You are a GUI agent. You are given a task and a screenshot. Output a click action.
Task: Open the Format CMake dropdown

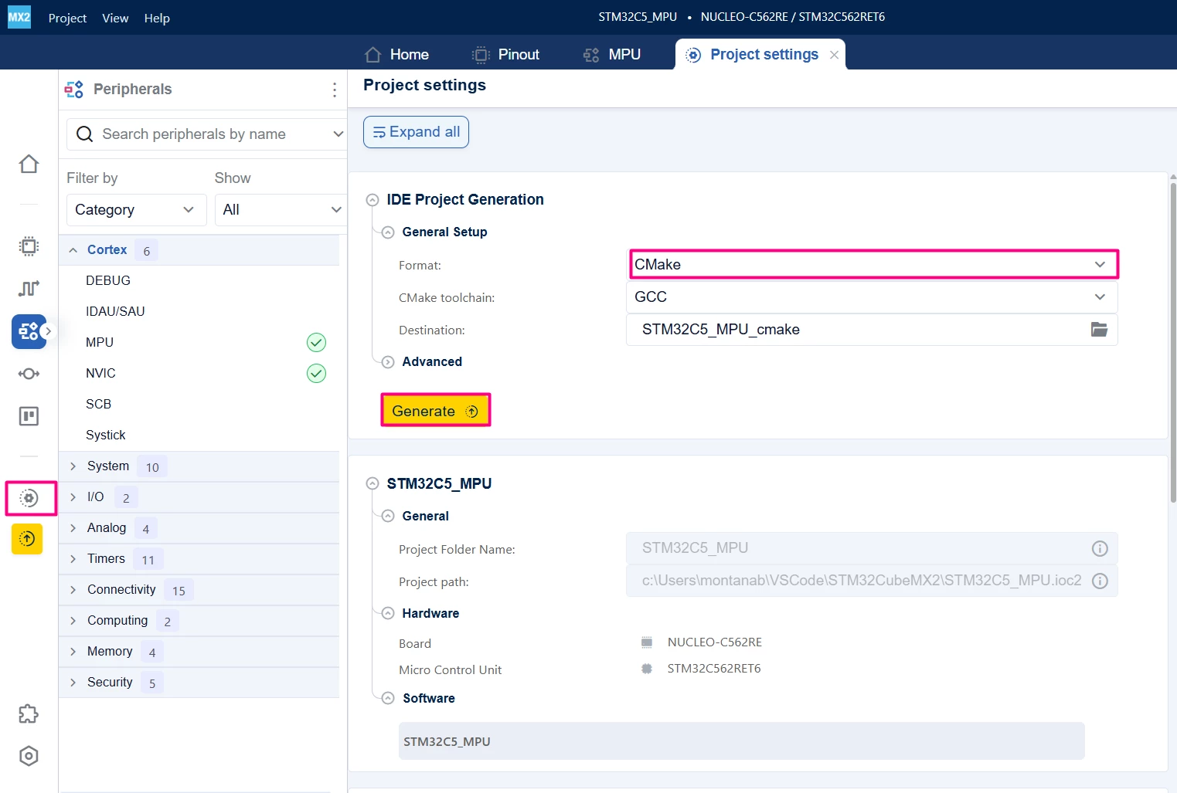[873, 264]
